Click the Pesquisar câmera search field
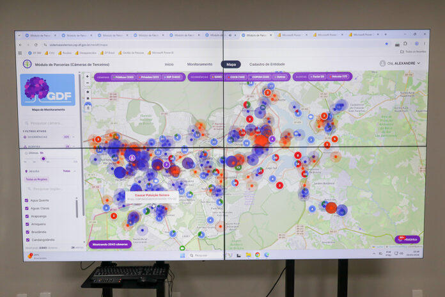Screen dimensions: 445x297 [x=49, y=123]
